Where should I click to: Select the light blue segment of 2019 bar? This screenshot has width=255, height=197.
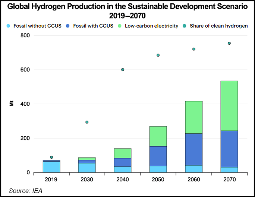pos(51,167)
